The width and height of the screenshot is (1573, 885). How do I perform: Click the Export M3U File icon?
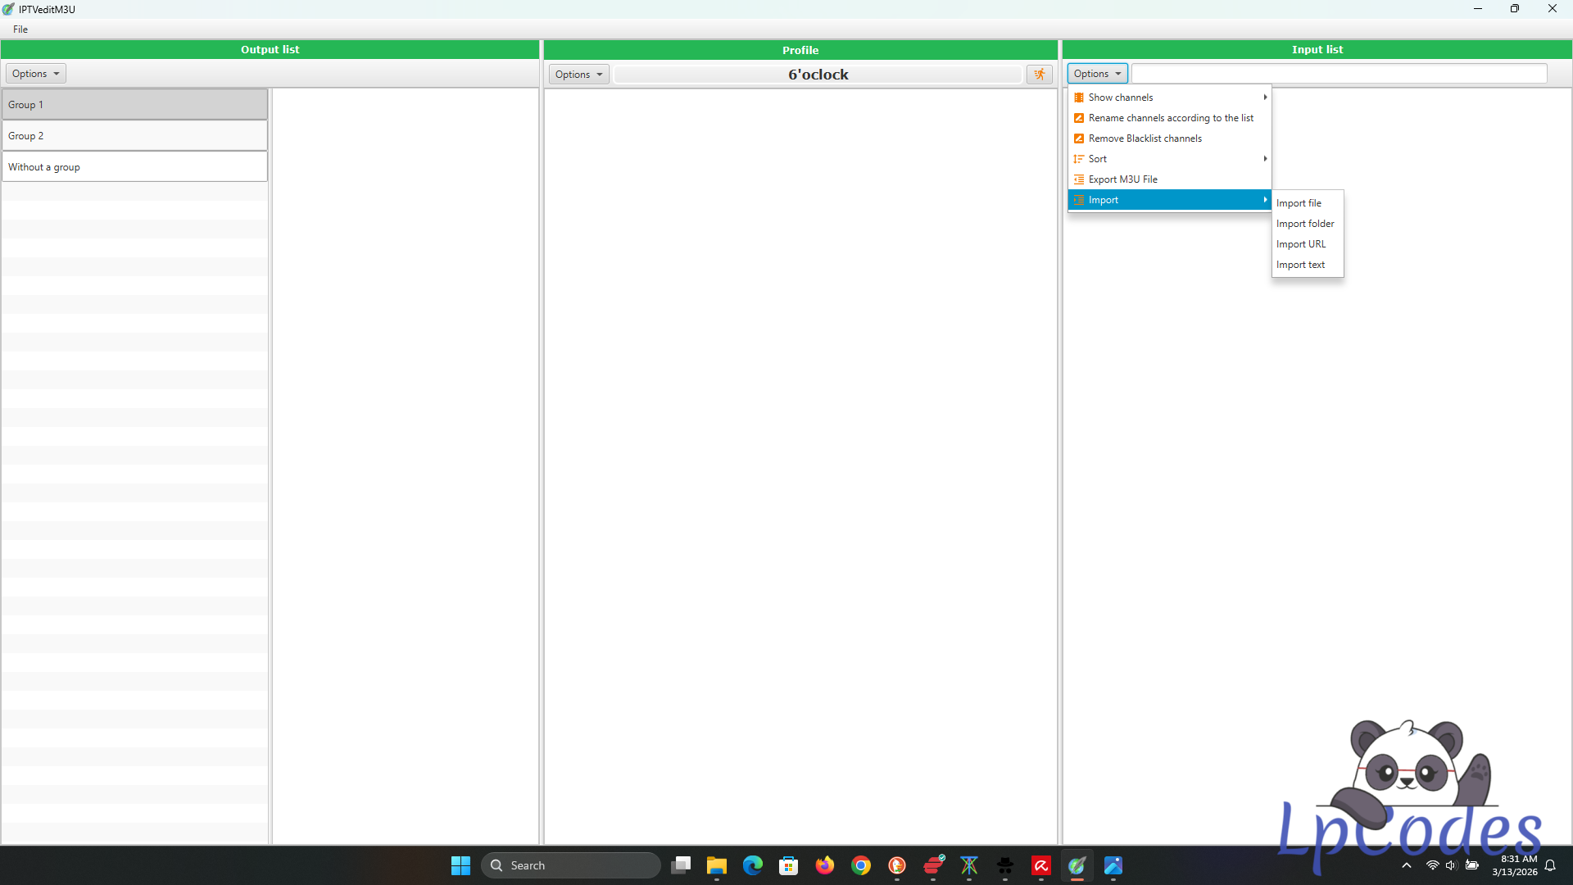pos(1079,179)
